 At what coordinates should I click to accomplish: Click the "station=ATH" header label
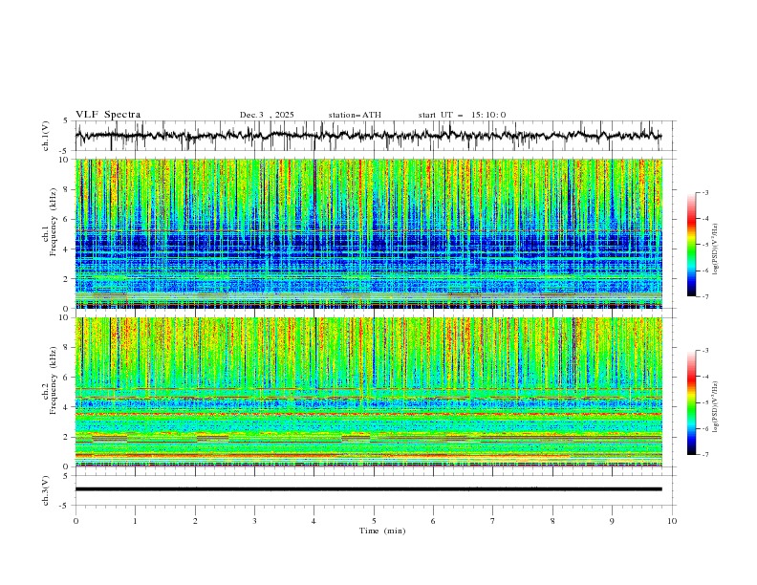coord(355,115)
